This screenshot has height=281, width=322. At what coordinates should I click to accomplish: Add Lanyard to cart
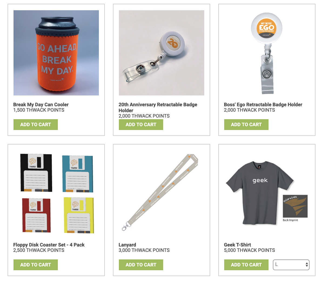(141, 265)
